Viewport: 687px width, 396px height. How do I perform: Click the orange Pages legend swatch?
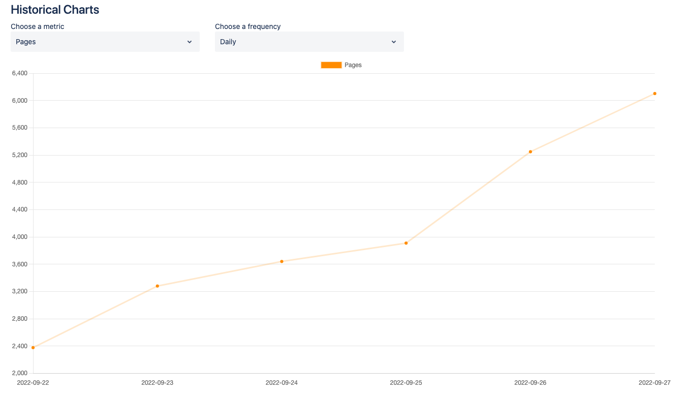click(331, 65)
